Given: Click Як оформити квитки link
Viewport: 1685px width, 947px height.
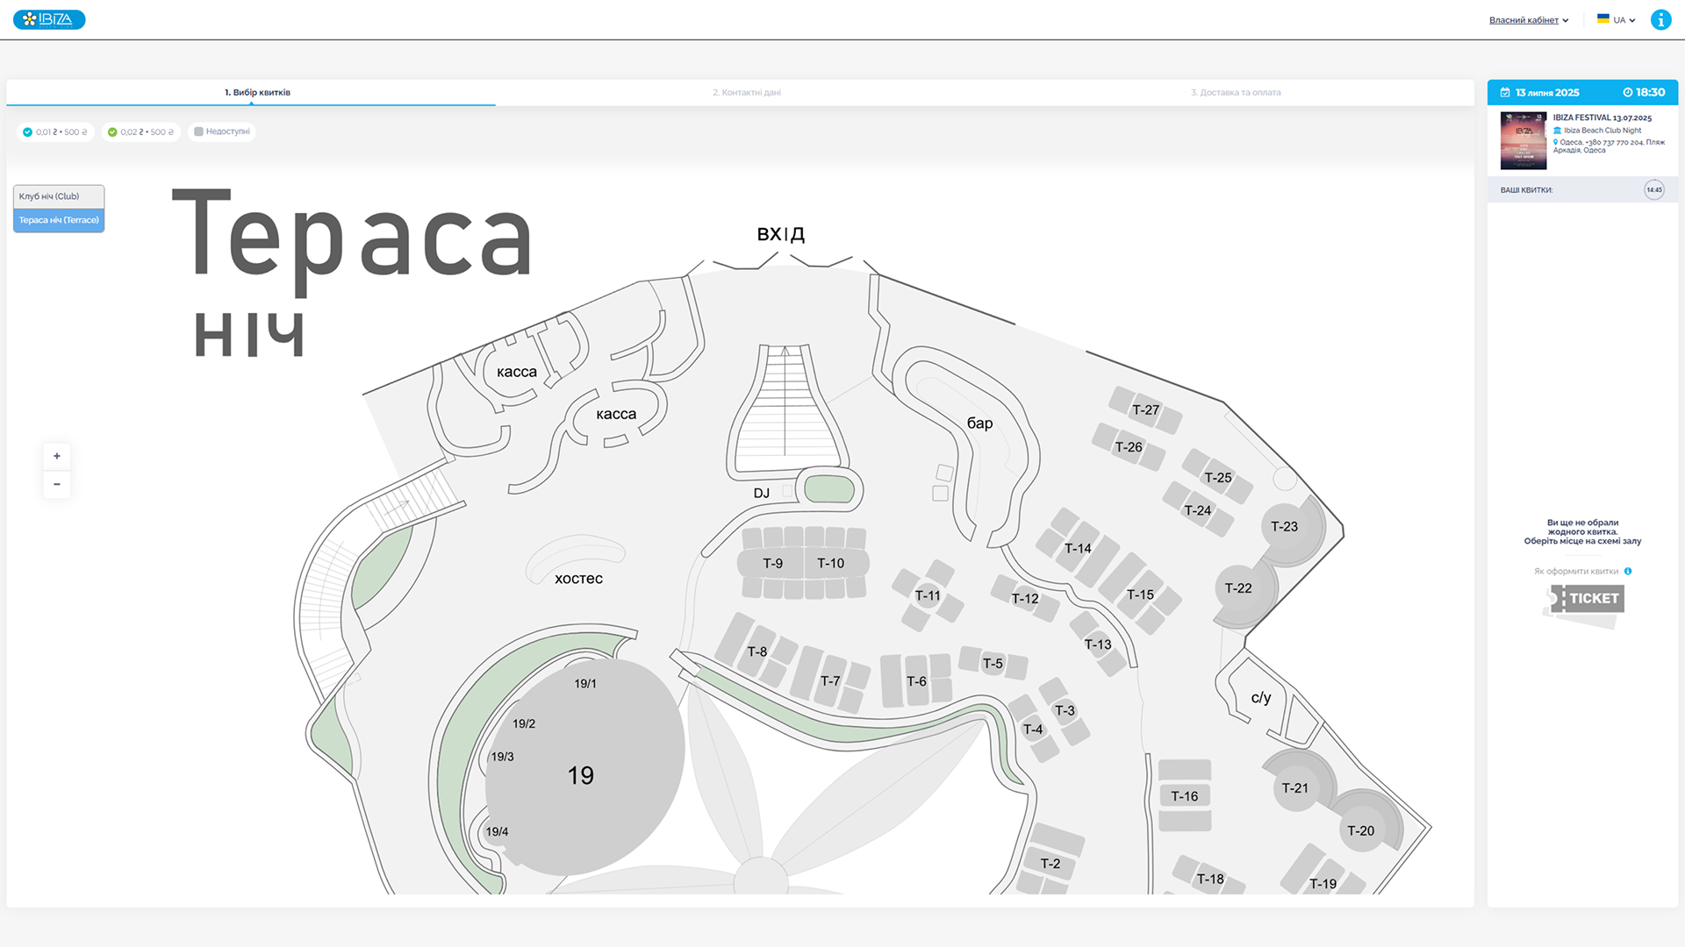Looking at the screenshot, I should (x=1575, y=571).
